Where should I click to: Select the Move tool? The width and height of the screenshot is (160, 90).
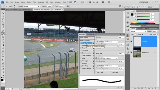3,13
